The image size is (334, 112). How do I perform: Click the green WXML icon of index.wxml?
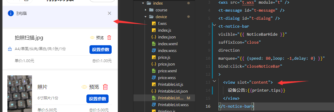coord(153,44)
